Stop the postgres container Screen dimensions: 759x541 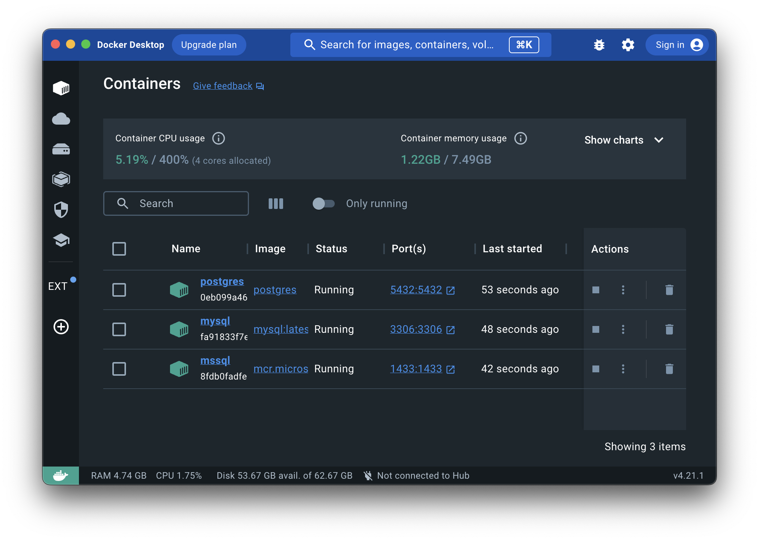tap(595, 290)
